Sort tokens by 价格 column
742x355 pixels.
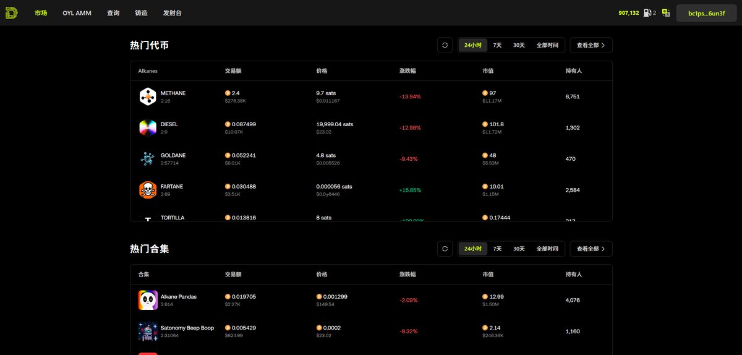(322, 71)
